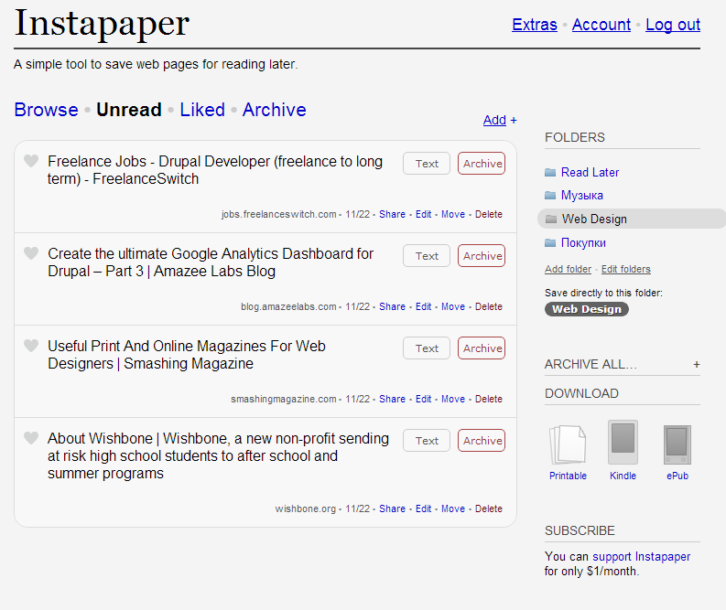Open the Archive tab in navigation
The height and width of the screenshot is (610, 726).
(274, 110)
